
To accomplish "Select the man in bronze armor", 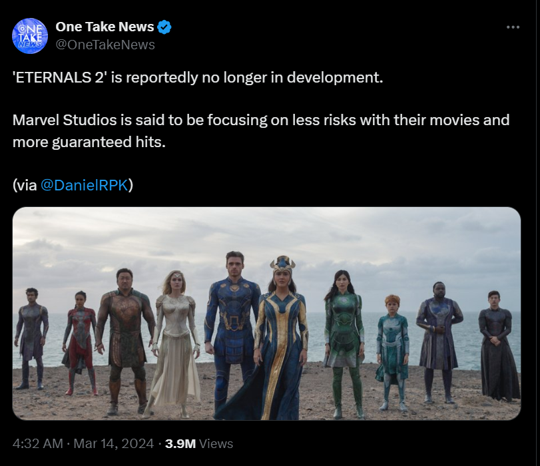I will point(125,333).
